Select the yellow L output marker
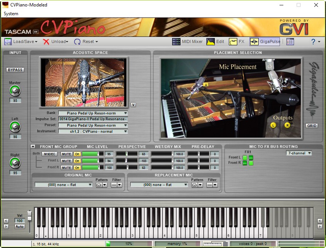Screen dimensions: 326x248 [x=273, y=125]
